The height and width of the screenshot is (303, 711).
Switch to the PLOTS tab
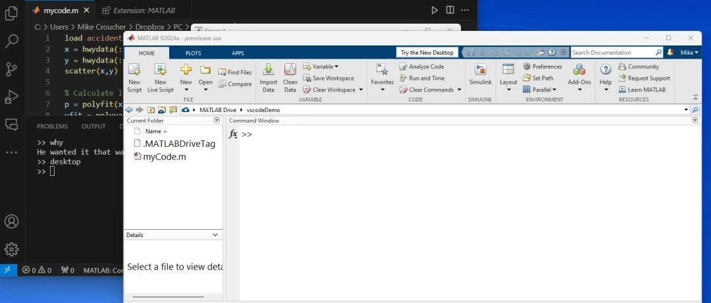click(x=193, y=53)
